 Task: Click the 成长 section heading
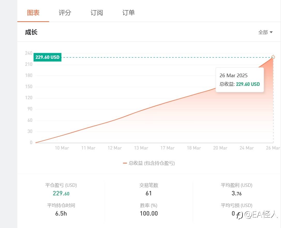click(31, 32)
